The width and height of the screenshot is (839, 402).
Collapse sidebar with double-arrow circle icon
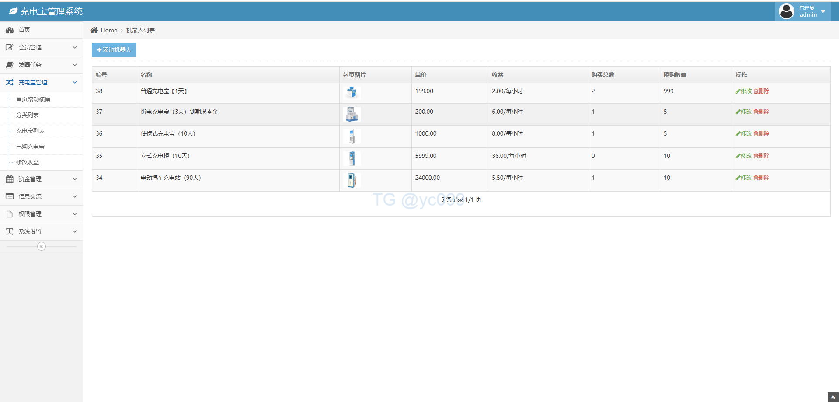click(42, 246)
